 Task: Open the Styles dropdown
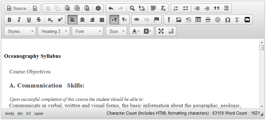20,31
